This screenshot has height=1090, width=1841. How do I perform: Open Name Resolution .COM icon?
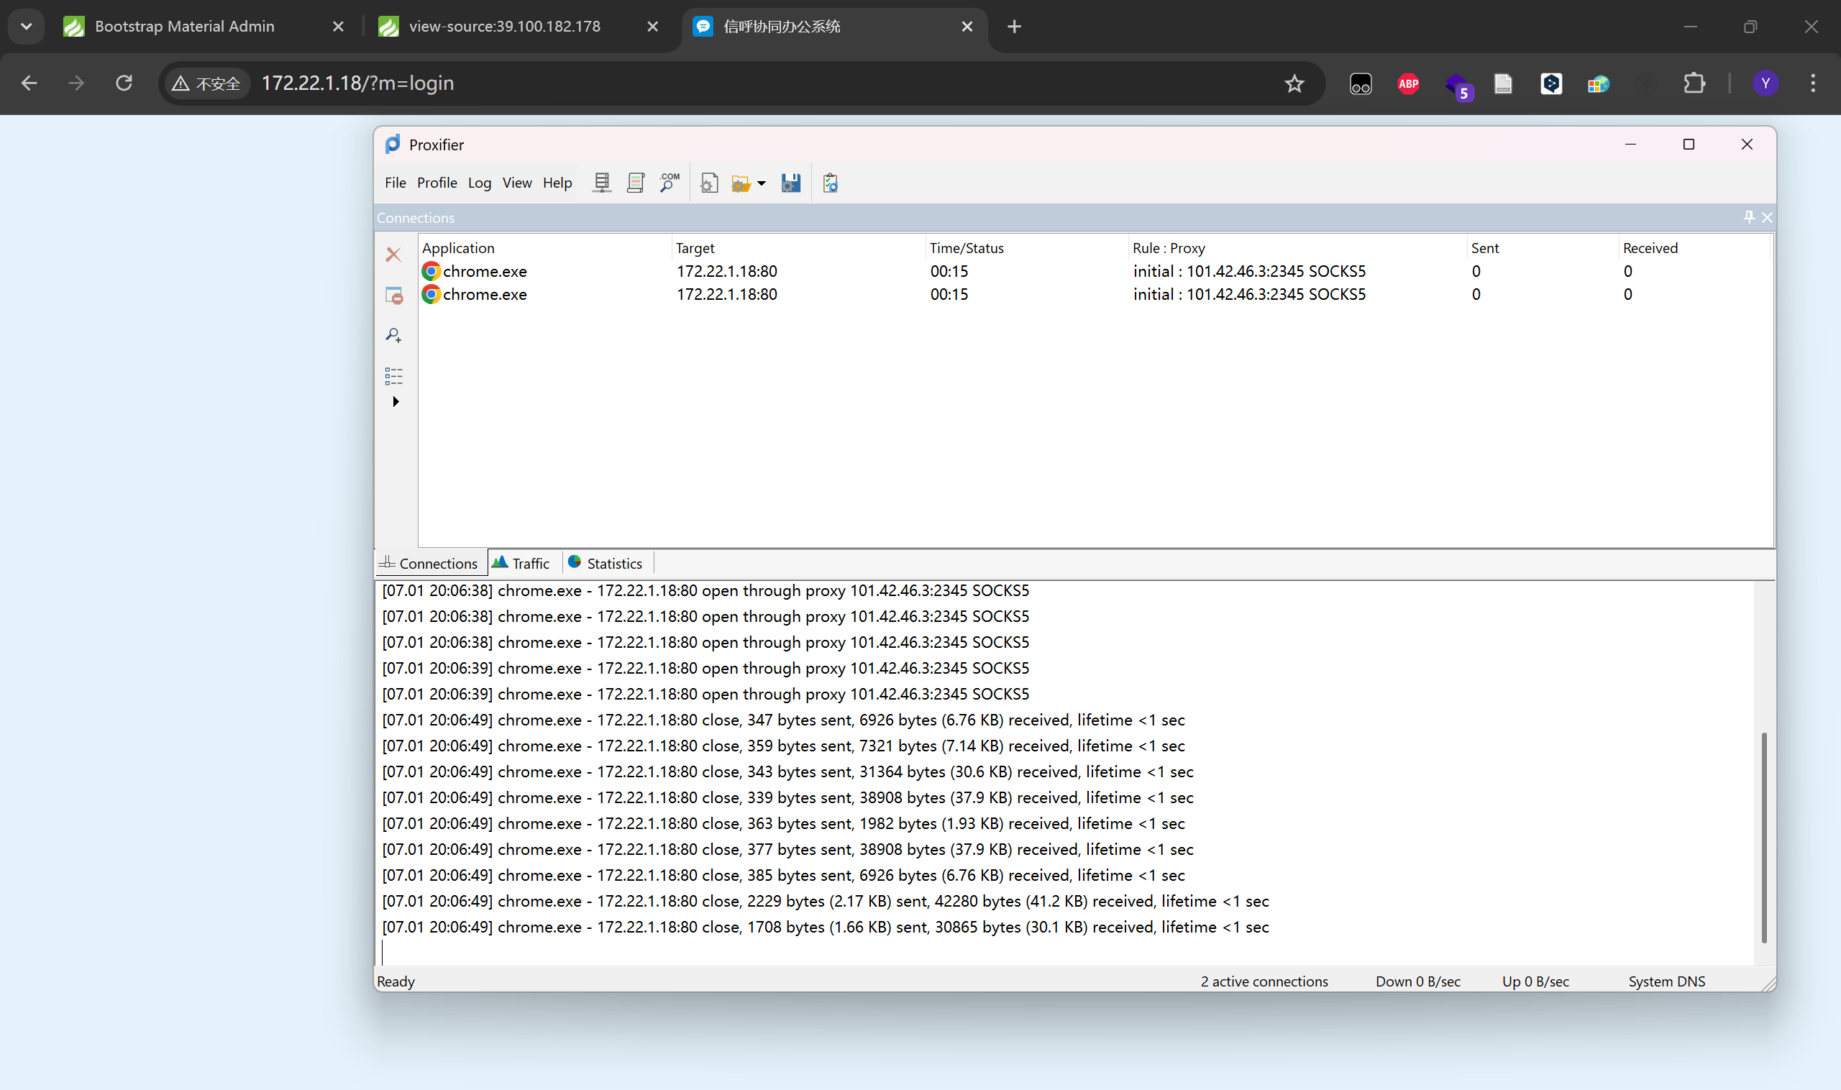click(670, 182)
